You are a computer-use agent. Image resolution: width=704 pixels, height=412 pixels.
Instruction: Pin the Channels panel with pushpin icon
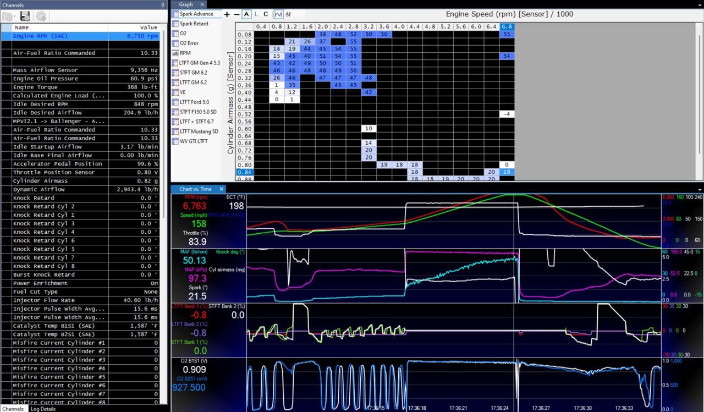pyautogui.click(x=162, y=4)
